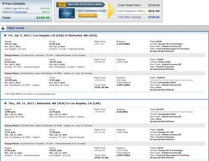Click the 7:58 p.m. arrival time
Screen dimensions: 209x161
(55, 132)
